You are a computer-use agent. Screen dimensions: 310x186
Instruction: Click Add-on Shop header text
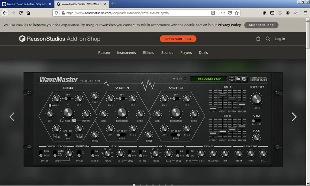pos(83,39)
